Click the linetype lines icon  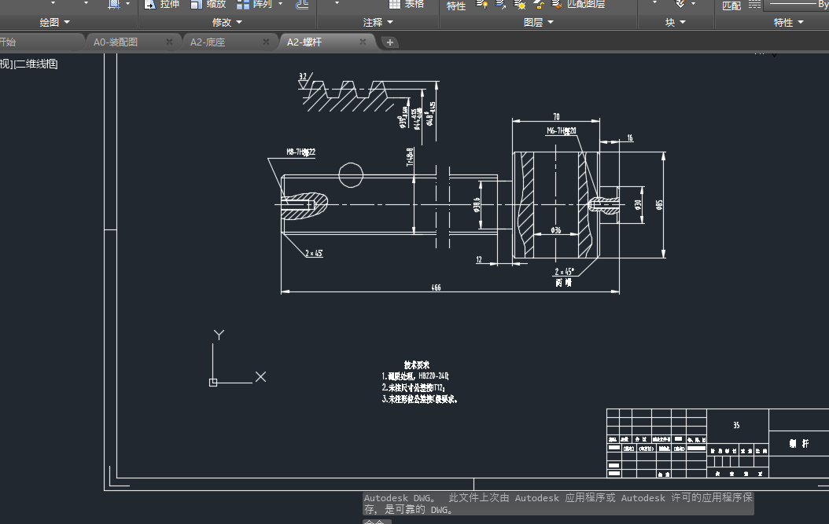pyautogui.click(x=755, y=4)
